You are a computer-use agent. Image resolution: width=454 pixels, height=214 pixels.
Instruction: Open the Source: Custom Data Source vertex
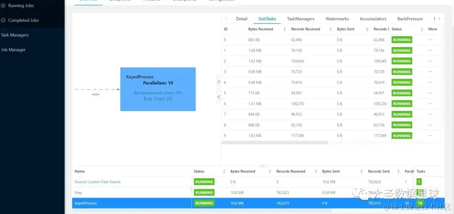(98, 182)
